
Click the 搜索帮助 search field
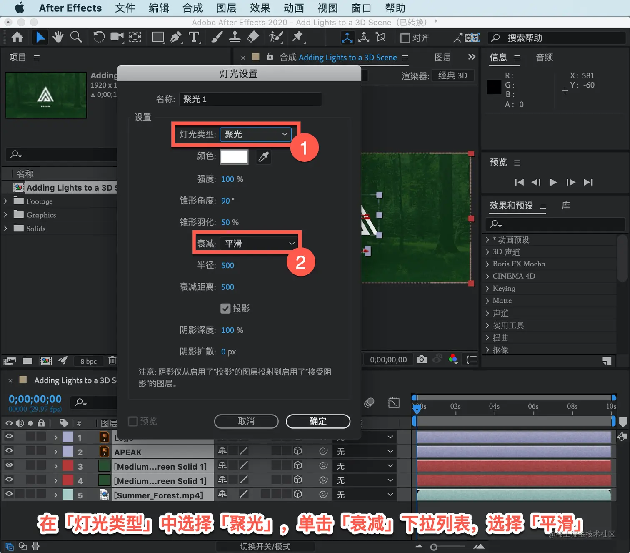pos(557,38)
